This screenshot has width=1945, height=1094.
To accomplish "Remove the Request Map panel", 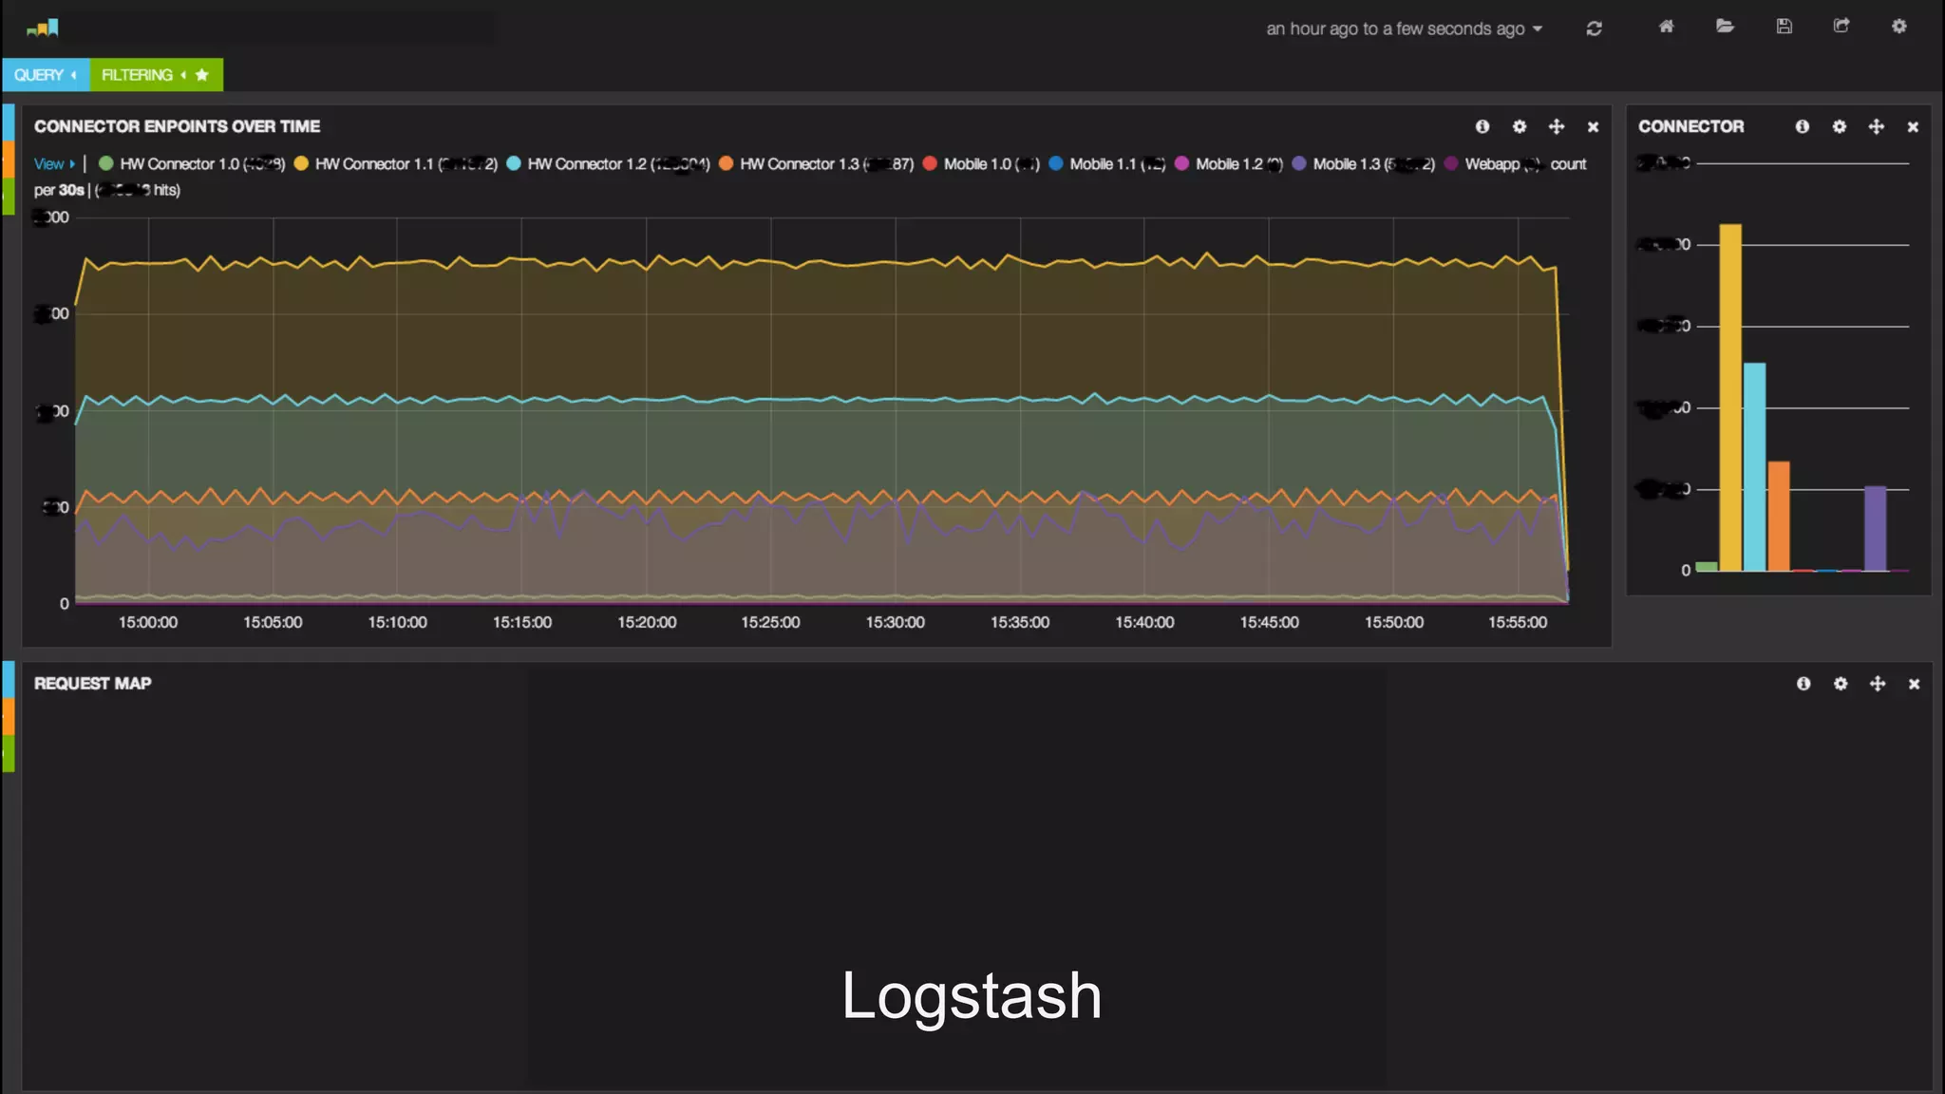I will tap(1915, 684).
